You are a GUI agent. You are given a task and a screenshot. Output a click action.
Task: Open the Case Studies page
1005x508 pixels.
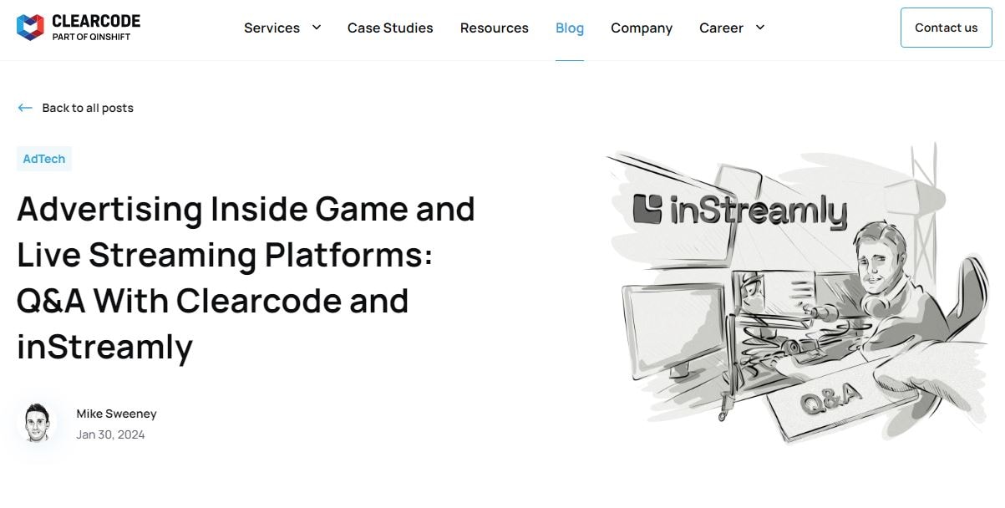(x=390, y=28)
